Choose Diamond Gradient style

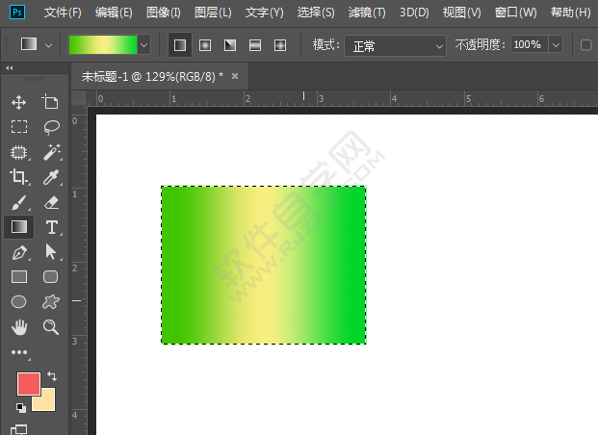pyautogui.click(x=280, y=45)
